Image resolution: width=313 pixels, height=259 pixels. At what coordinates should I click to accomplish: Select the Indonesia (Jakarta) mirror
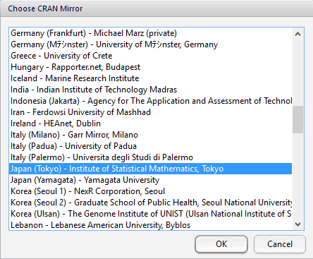click(x=150, y=101)
